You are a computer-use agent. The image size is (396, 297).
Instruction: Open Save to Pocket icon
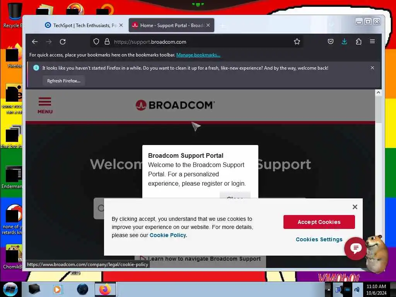tap(331, 42)
